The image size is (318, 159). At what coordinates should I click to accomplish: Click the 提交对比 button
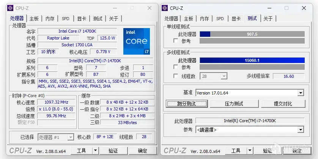click(283, 104)
